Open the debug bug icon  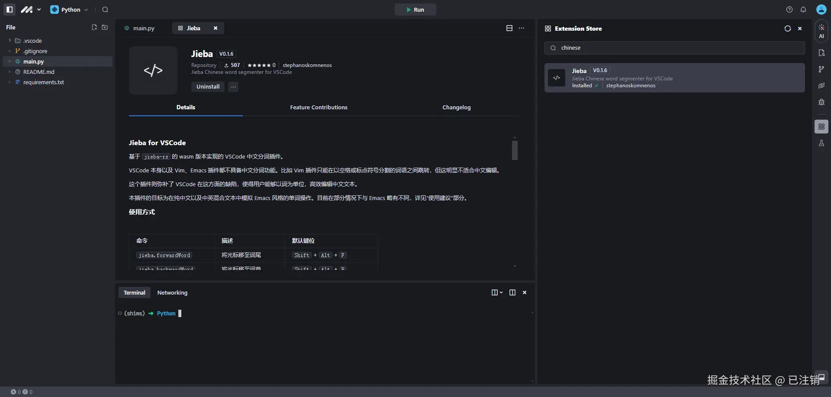click(x=821, y=102)
